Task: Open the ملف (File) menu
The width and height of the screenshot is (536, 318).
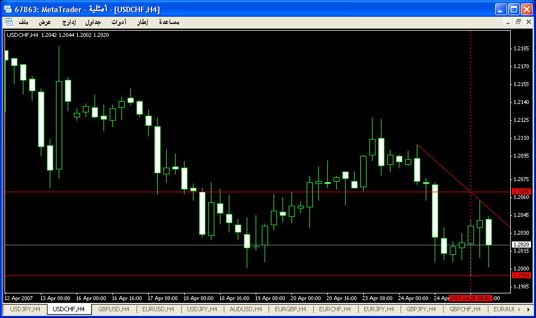Action: (23, 22)
